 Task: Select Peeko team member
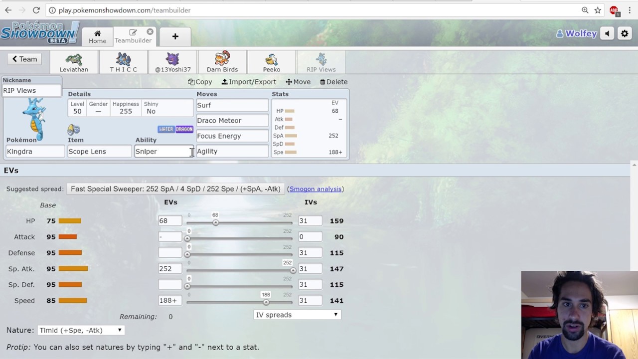[x=272, y=62]
